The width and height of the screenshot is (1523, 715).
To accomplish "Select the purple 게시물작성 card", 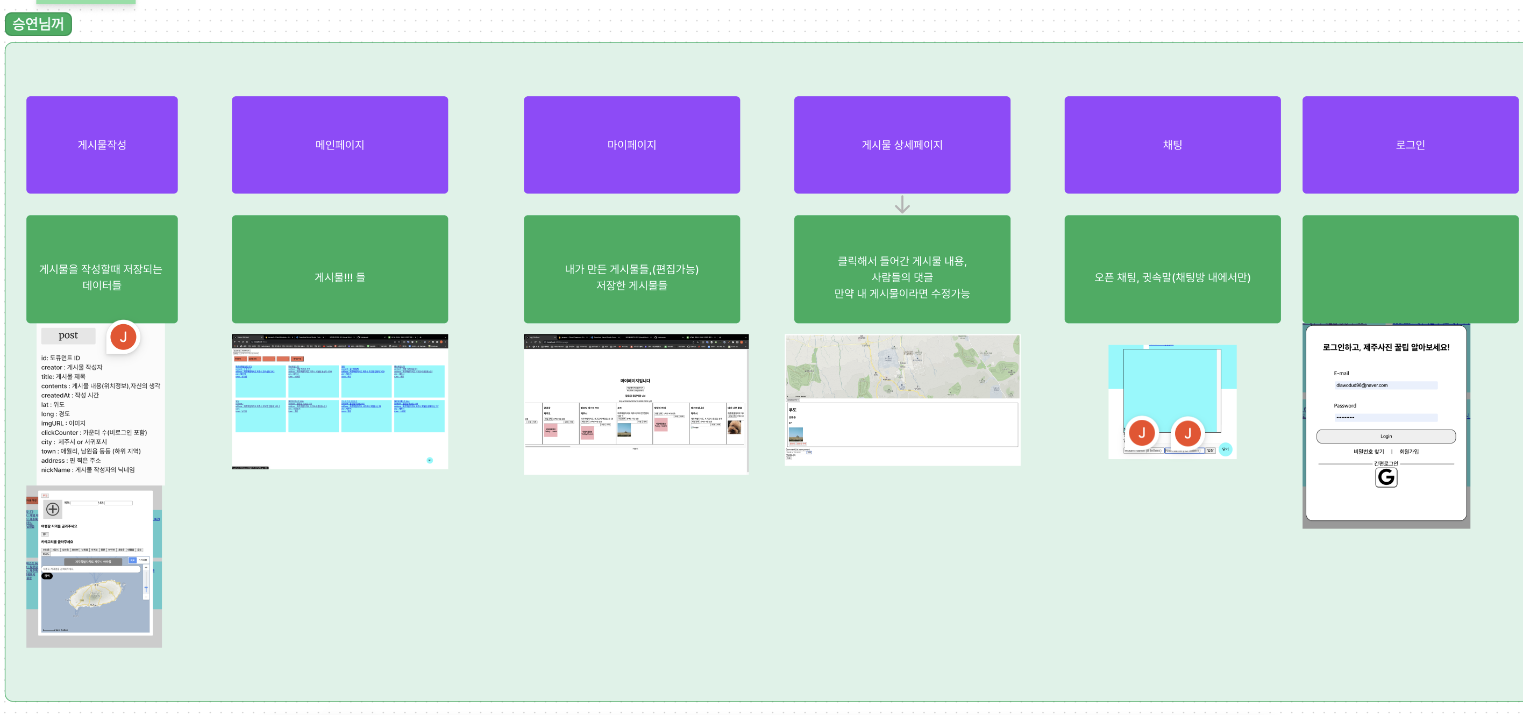I will (x=102, y=145).
